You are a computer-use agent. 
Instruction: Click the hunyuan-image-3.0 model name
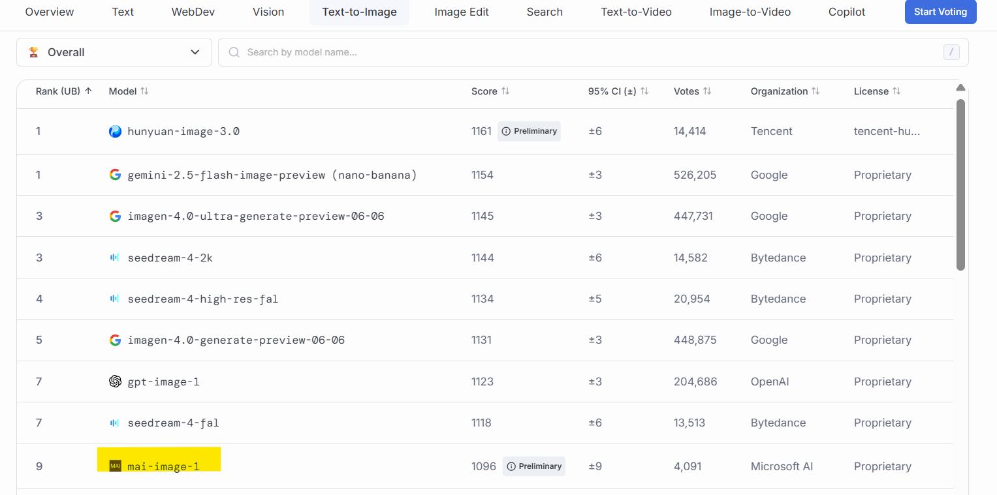pyautogui.click(x=183, y=131)
